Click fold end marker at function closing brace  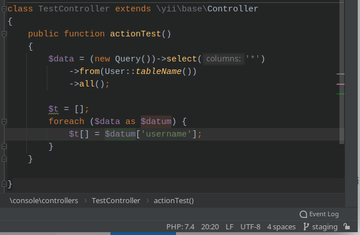4,159
